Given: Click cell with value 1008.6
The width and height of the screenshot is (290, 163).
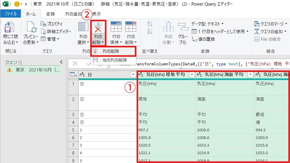Looking at the screenshot, I should coord(225,137).
